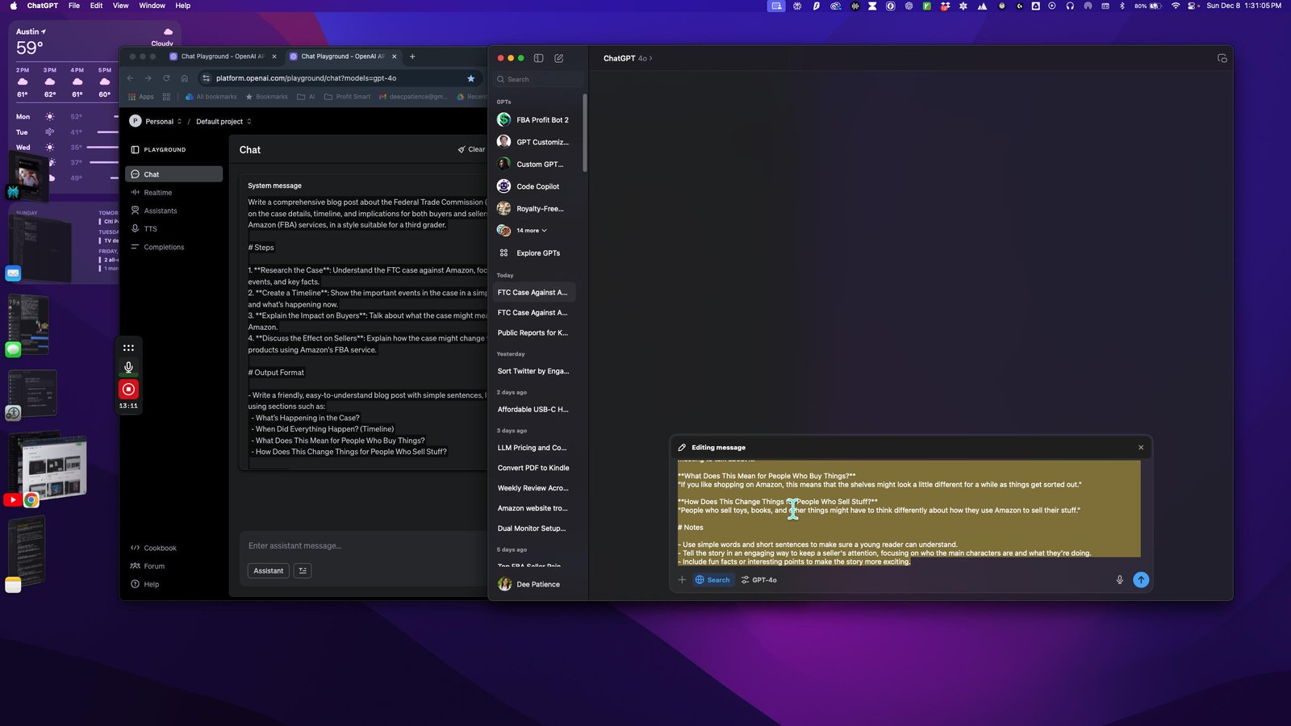The height and width of the screenshot is (726, 1291).
Task: Switch Assistant message role button
Action: tap(269, 571)
